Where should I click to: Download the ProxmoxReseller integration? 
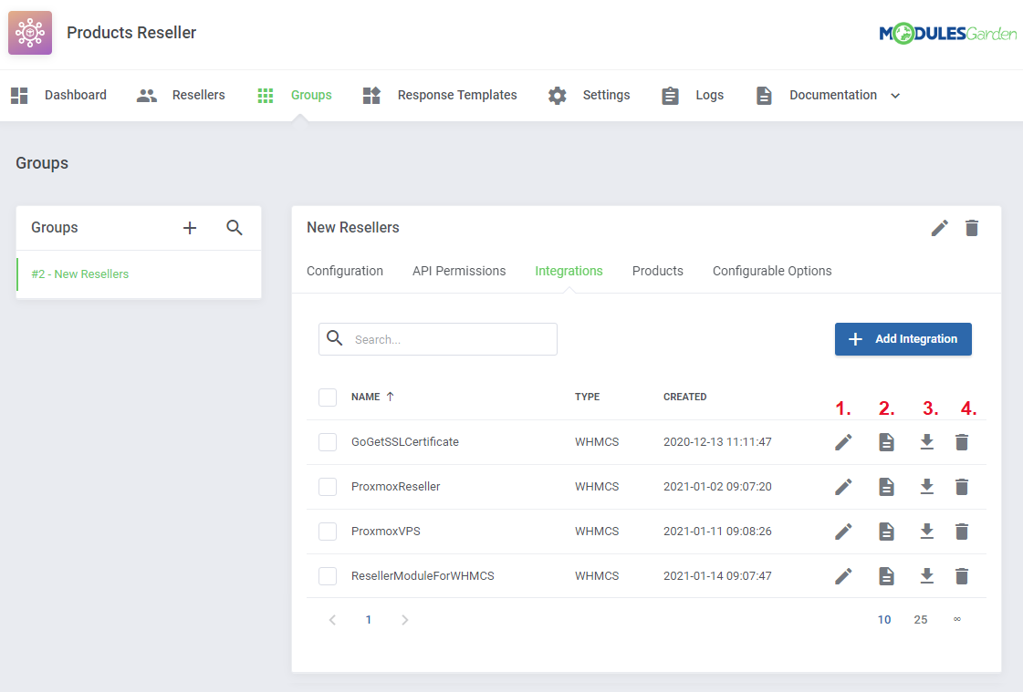[x=927, y=487]
